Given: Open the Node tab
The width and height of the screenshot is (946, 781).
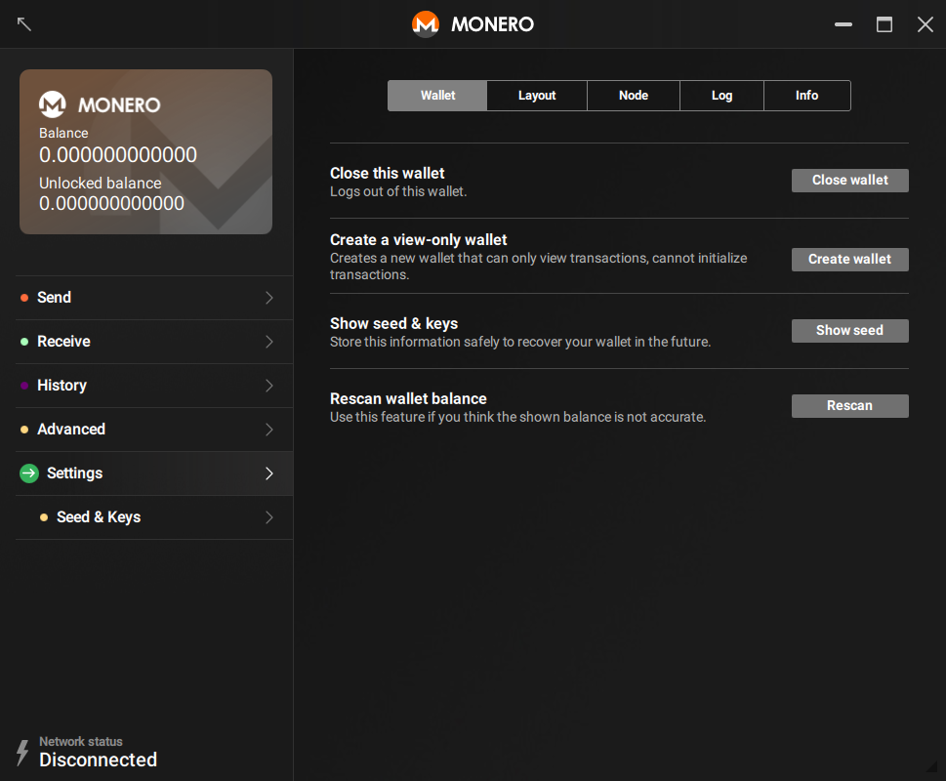Looking at the screenshot, I should point(634,96).
